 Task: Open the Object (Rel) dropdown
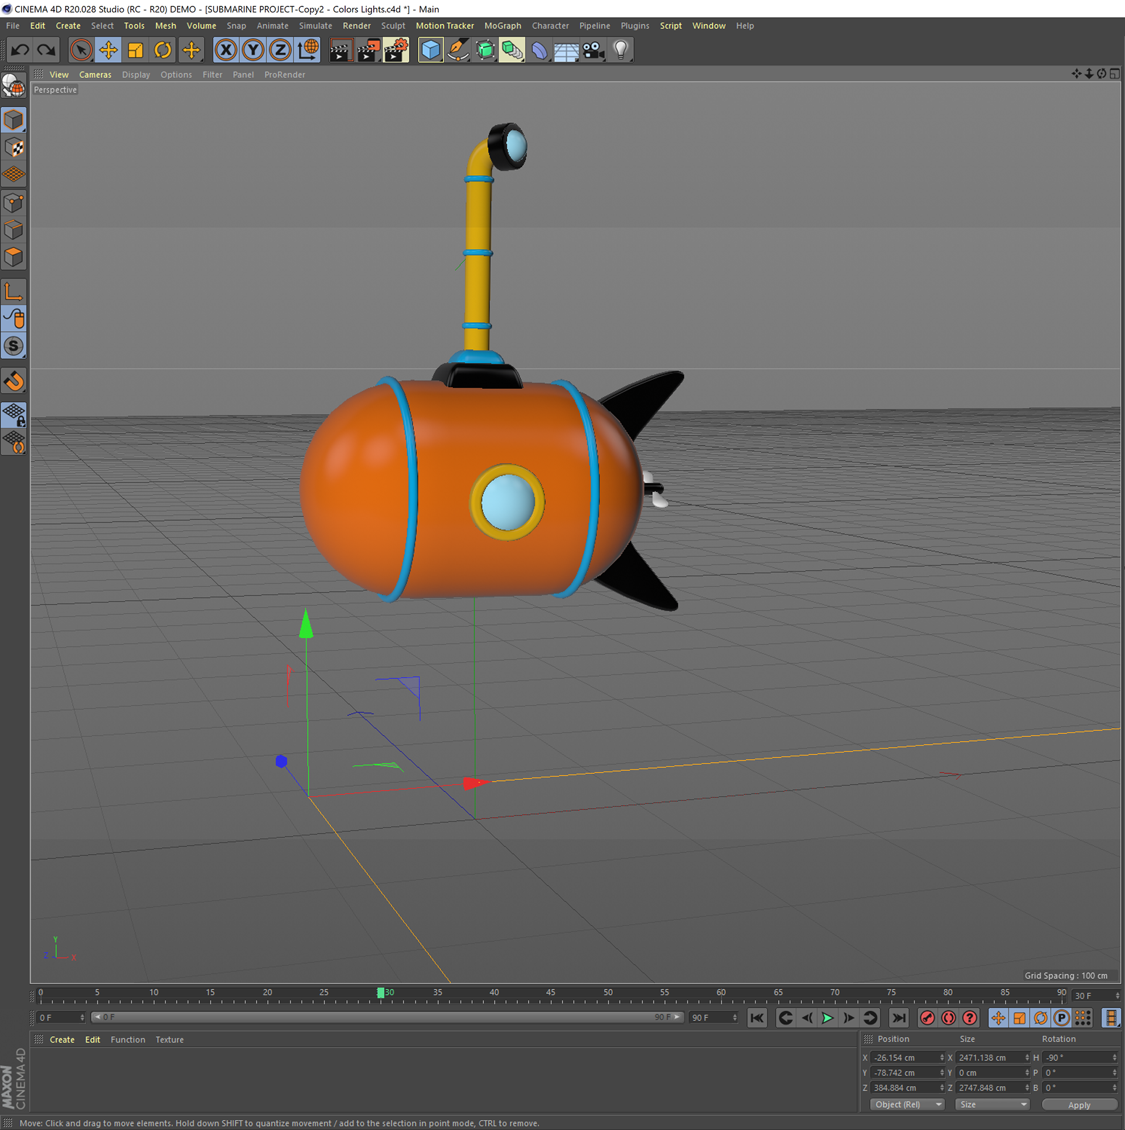click(x=907, y=1105)
